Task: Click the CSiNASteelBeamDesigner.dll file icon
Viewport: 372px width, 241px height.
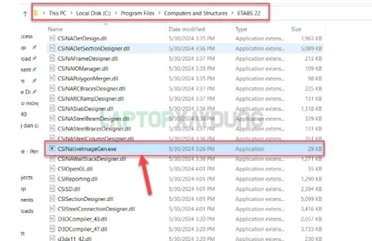Action: click(52, 118)
